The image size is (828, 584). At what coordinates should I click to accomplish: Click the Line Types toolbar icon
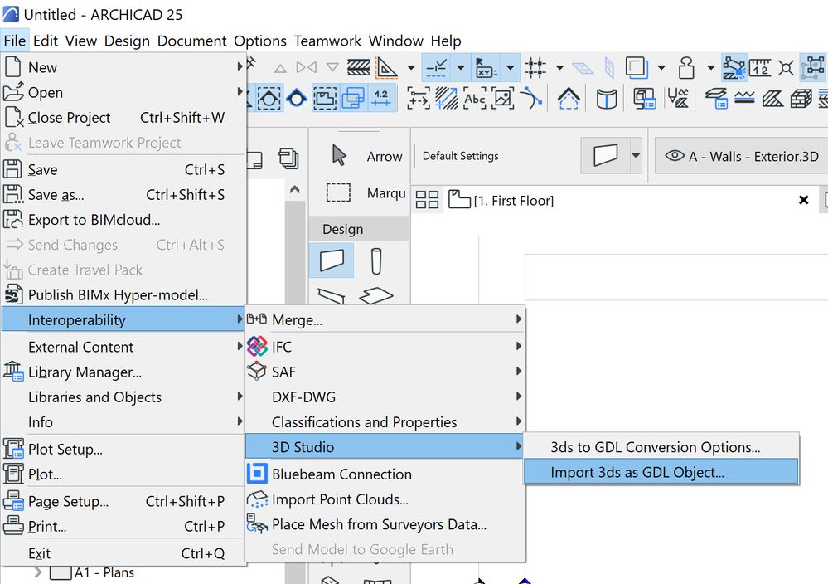point(744,99)
